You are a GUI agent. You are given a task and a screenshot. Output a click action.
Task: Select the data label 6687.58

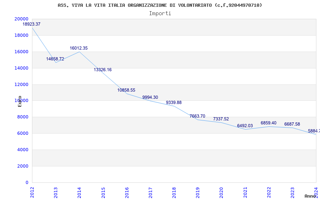pyautogui.click(x=292, y=124)
